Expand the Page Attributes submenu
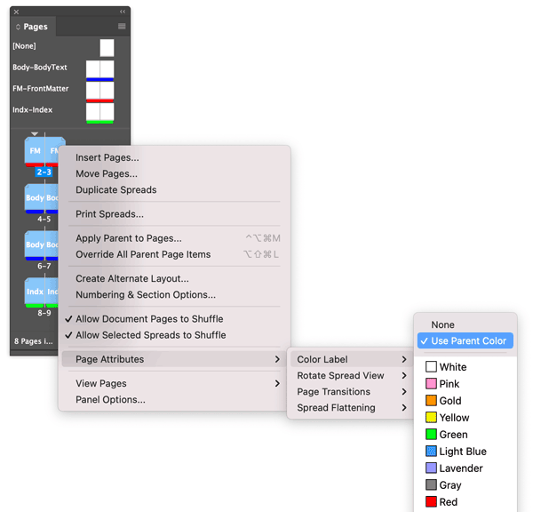533x512 pixels. pos(174,359)
